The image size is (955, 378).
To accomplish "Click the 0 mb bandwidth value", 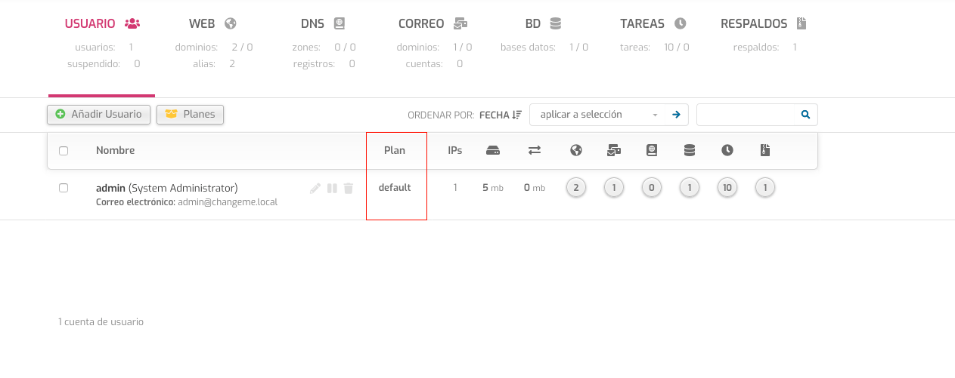I will (x=535, y=188).
